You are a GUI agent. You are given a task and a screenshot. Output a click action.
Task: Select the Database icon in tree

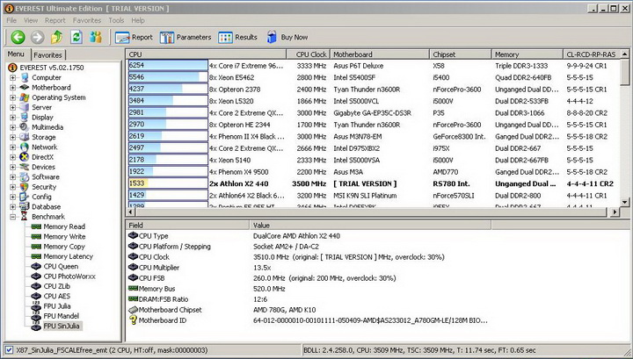pos(25,206)
